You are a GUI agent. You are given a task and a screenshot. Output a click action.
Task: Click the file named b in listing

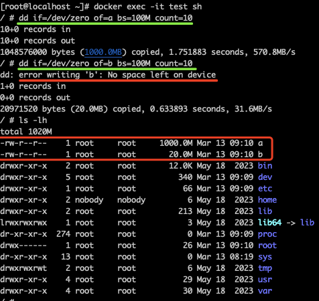260,155
